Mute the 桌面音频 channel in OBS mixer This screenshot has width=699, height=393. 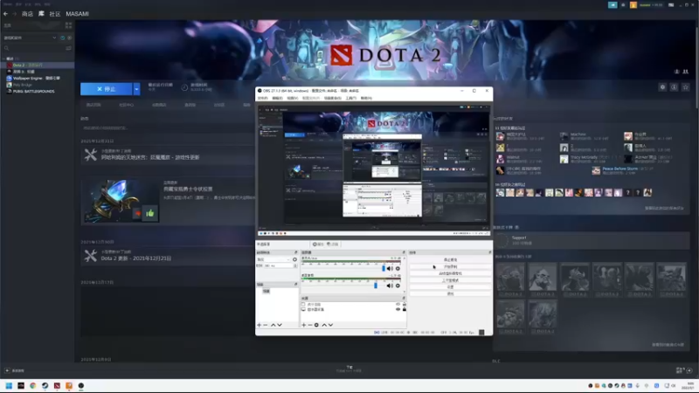pyautogui.click(x=390, y=286)
